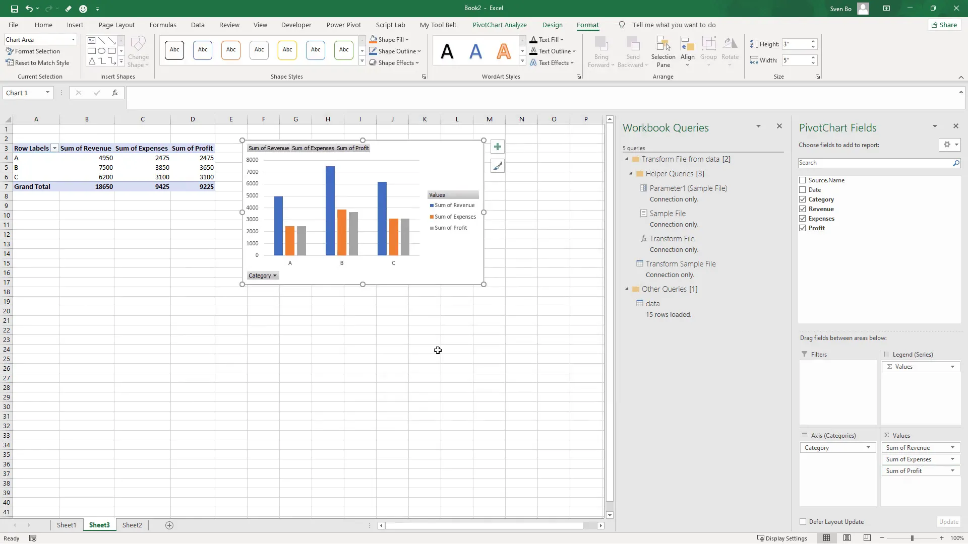The image size is (968, 544).
Task: Collapse the Other Queries group
Action: point(627,289)
